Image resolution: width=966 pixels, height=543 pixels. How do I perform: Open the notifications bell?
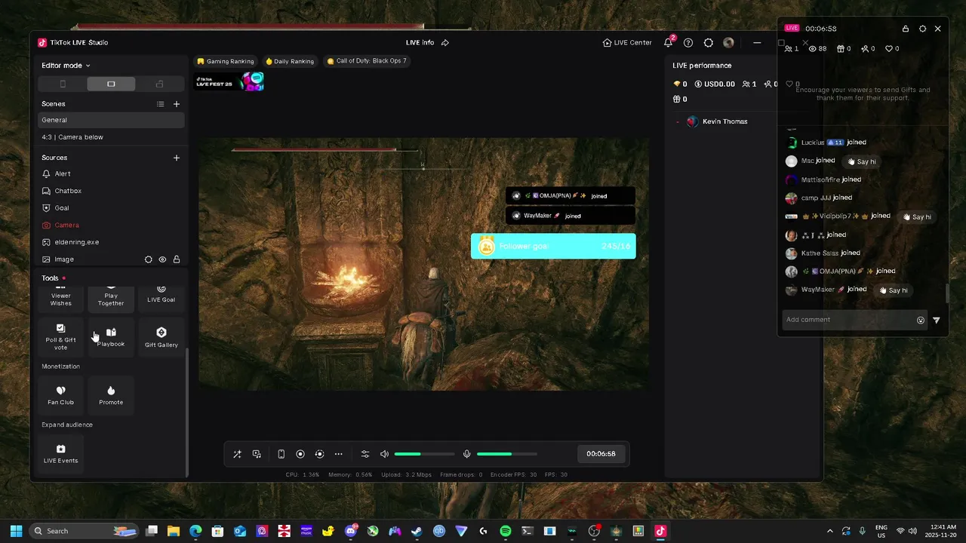(668, 42)
